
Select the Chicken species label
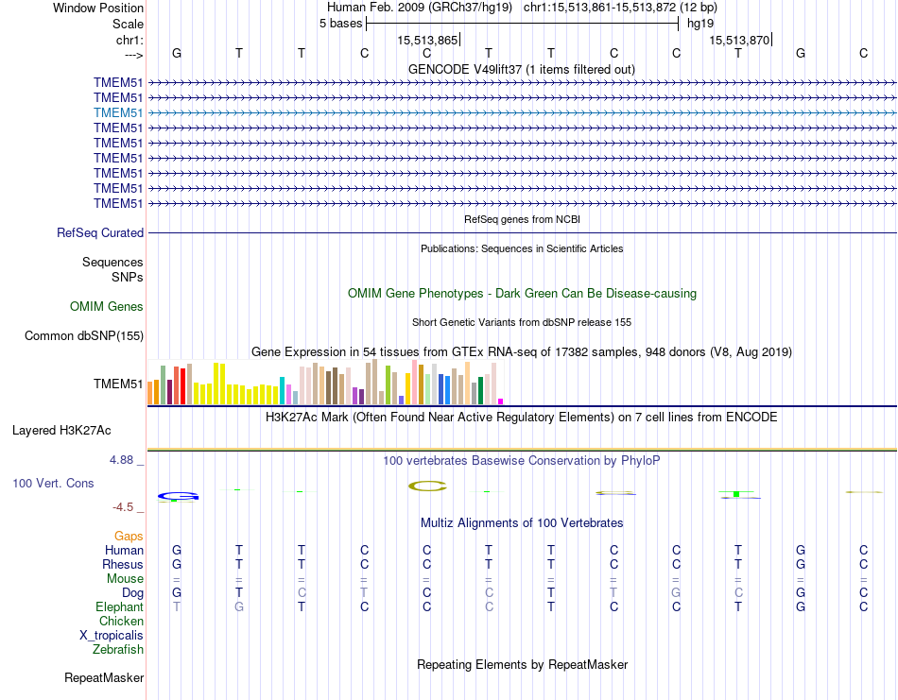[121, 621]
